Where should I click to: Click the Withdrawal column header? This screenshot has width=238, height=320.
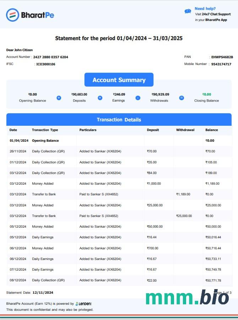(x=185, y=130)
